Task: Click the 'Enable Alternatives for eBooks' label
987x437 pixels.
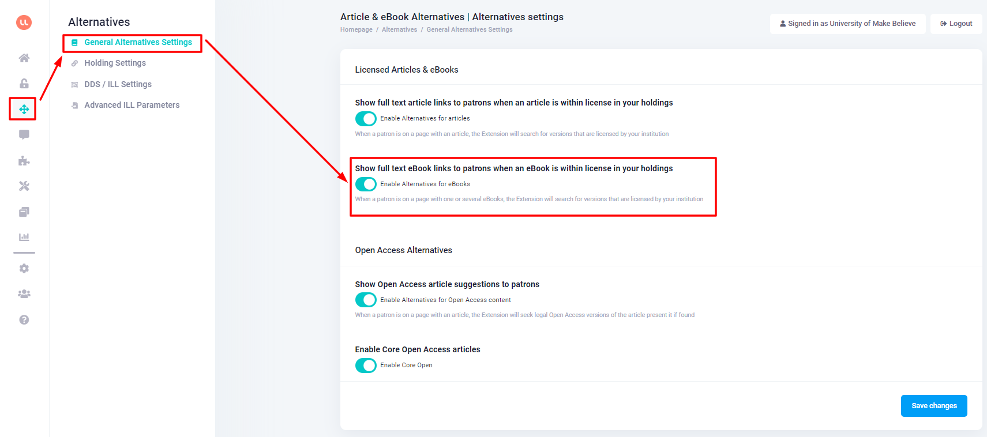Action: tap(425, 184)
